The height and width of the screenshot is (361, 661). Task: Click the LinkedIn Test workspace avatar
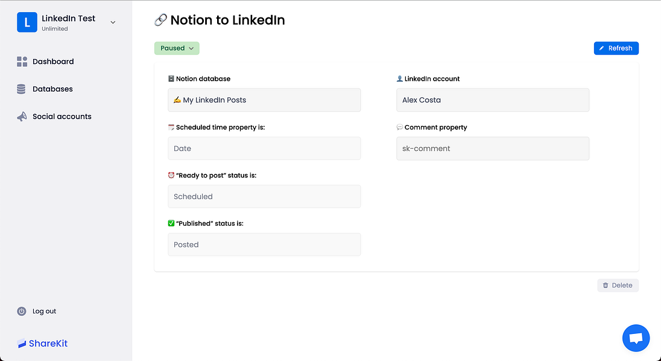point(27,22)
